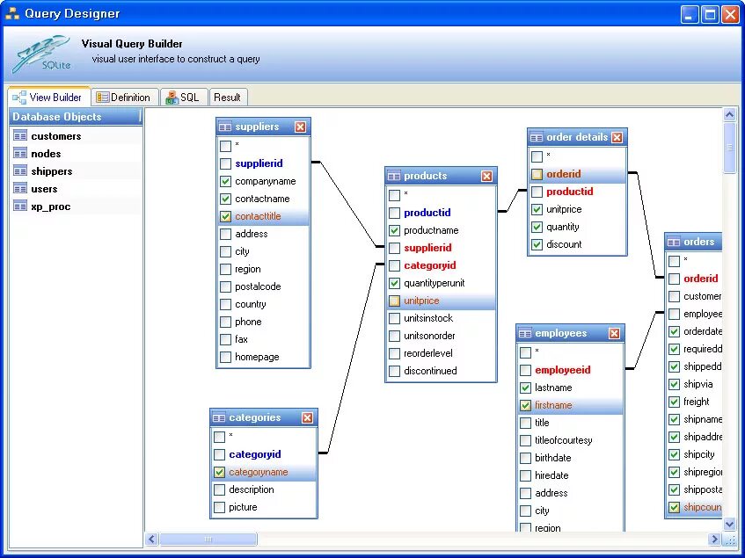Switch to the SQL tab
This screenshot has width=745, height=558.
point(184,98)
